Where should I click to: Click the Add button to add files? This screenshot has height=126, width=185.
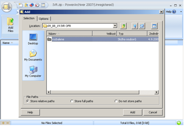click(133, 112)
